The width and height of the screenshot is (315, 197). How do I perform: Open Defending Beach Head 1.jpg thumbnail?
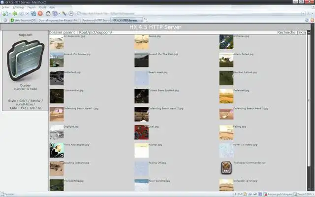57,114
